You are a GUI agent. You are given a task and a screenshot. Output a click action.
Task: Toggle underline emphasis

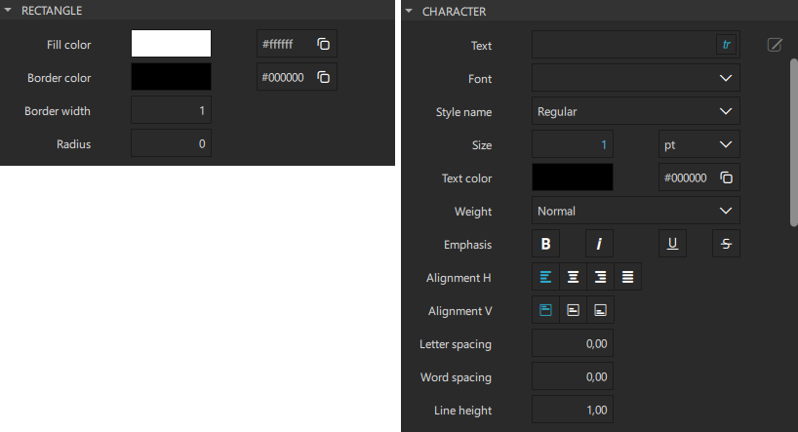[672, 244]
